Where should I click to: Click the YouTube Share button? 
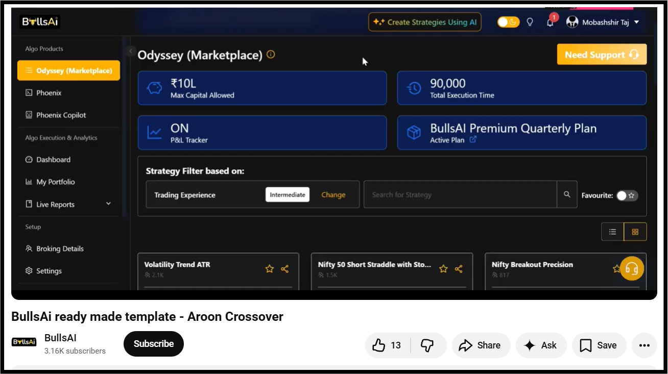tap(481, 345)
